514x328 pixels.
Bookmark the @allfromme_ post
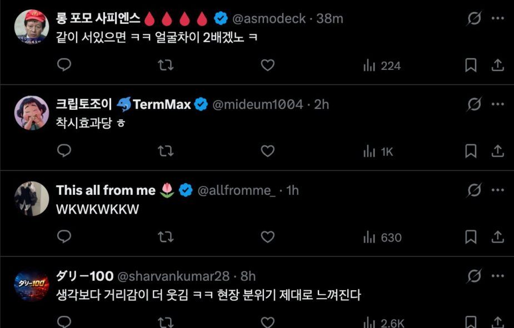(x=471, y=238)
